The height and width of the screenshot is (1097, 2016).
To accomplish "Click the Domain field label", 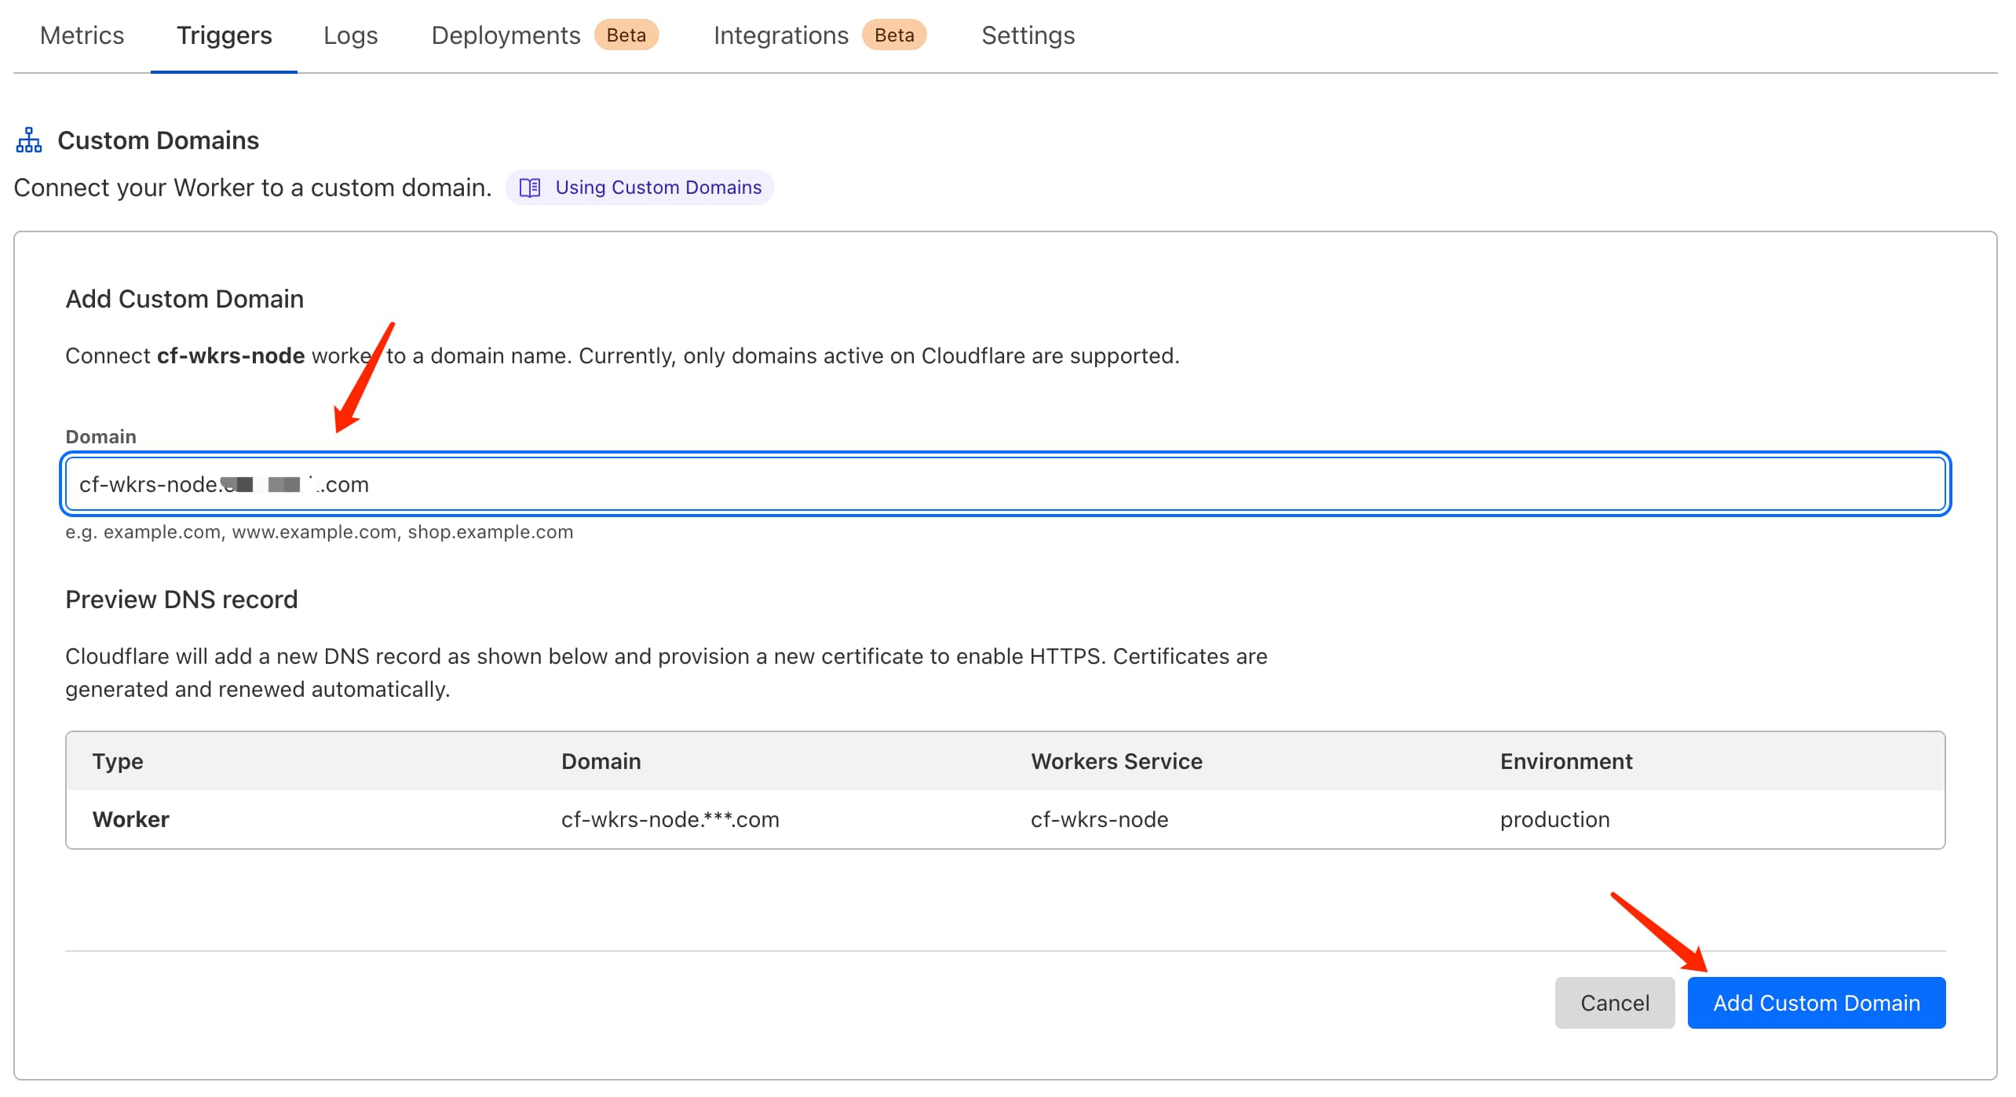I will pos(100,436).
